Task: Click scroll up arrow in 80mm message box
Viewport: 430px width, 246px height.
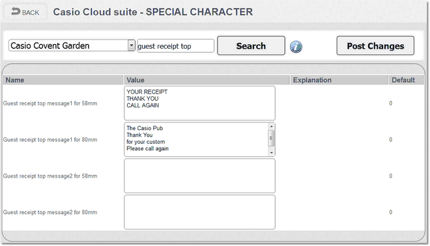Action: click(271, 126)
